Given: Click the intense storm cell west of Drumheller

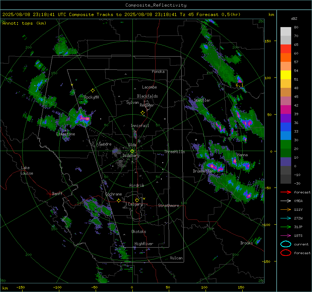Looking at the screenshot, I should tap(216, 167).
